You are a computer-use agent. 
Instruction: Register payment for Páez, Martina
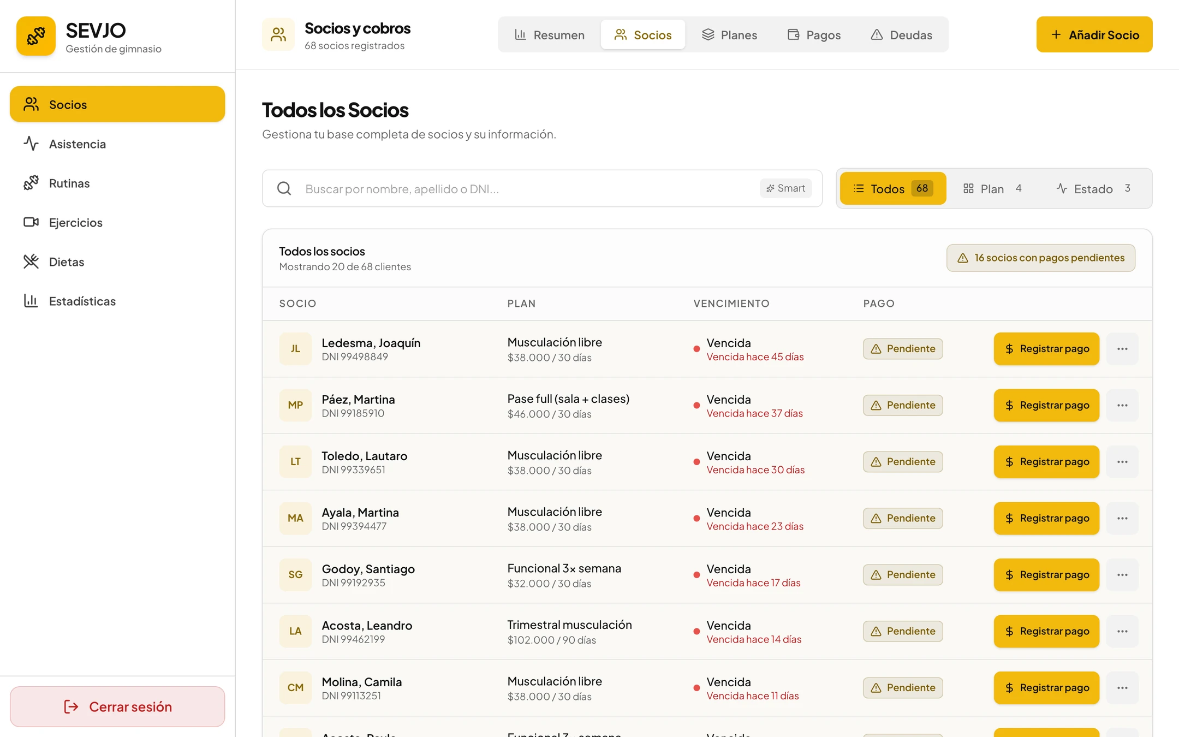pos(1046,405)
